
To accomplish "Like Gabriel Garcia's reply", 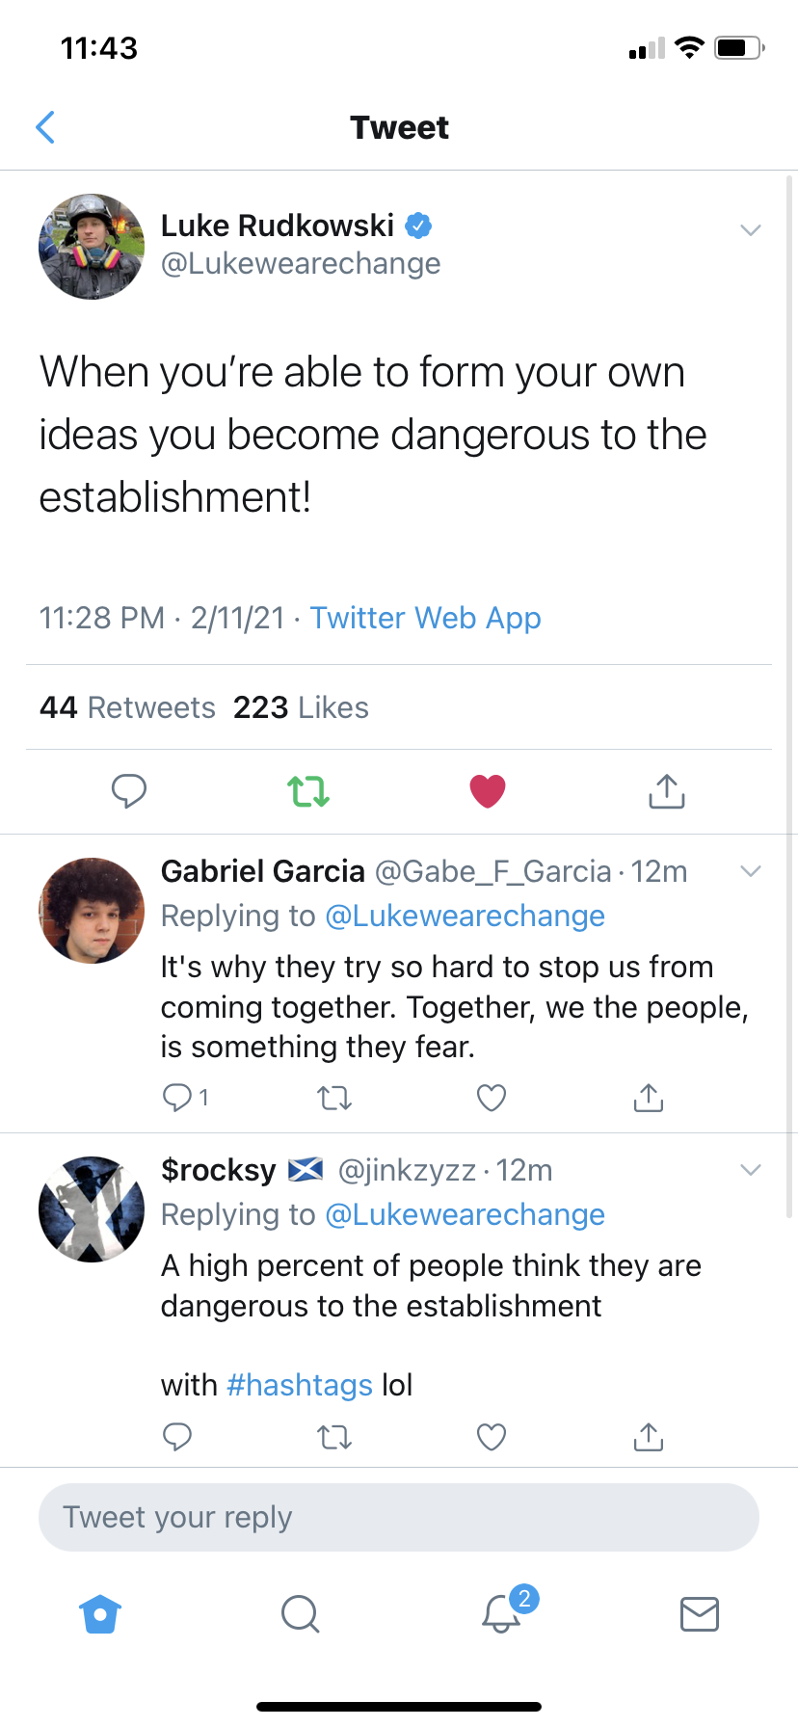I will [492, 1097].
